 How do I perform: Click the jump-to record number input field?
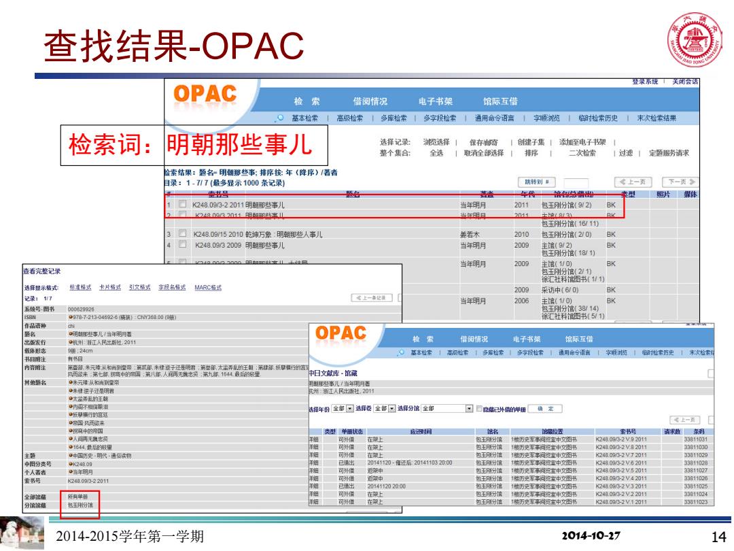[576, 182]
